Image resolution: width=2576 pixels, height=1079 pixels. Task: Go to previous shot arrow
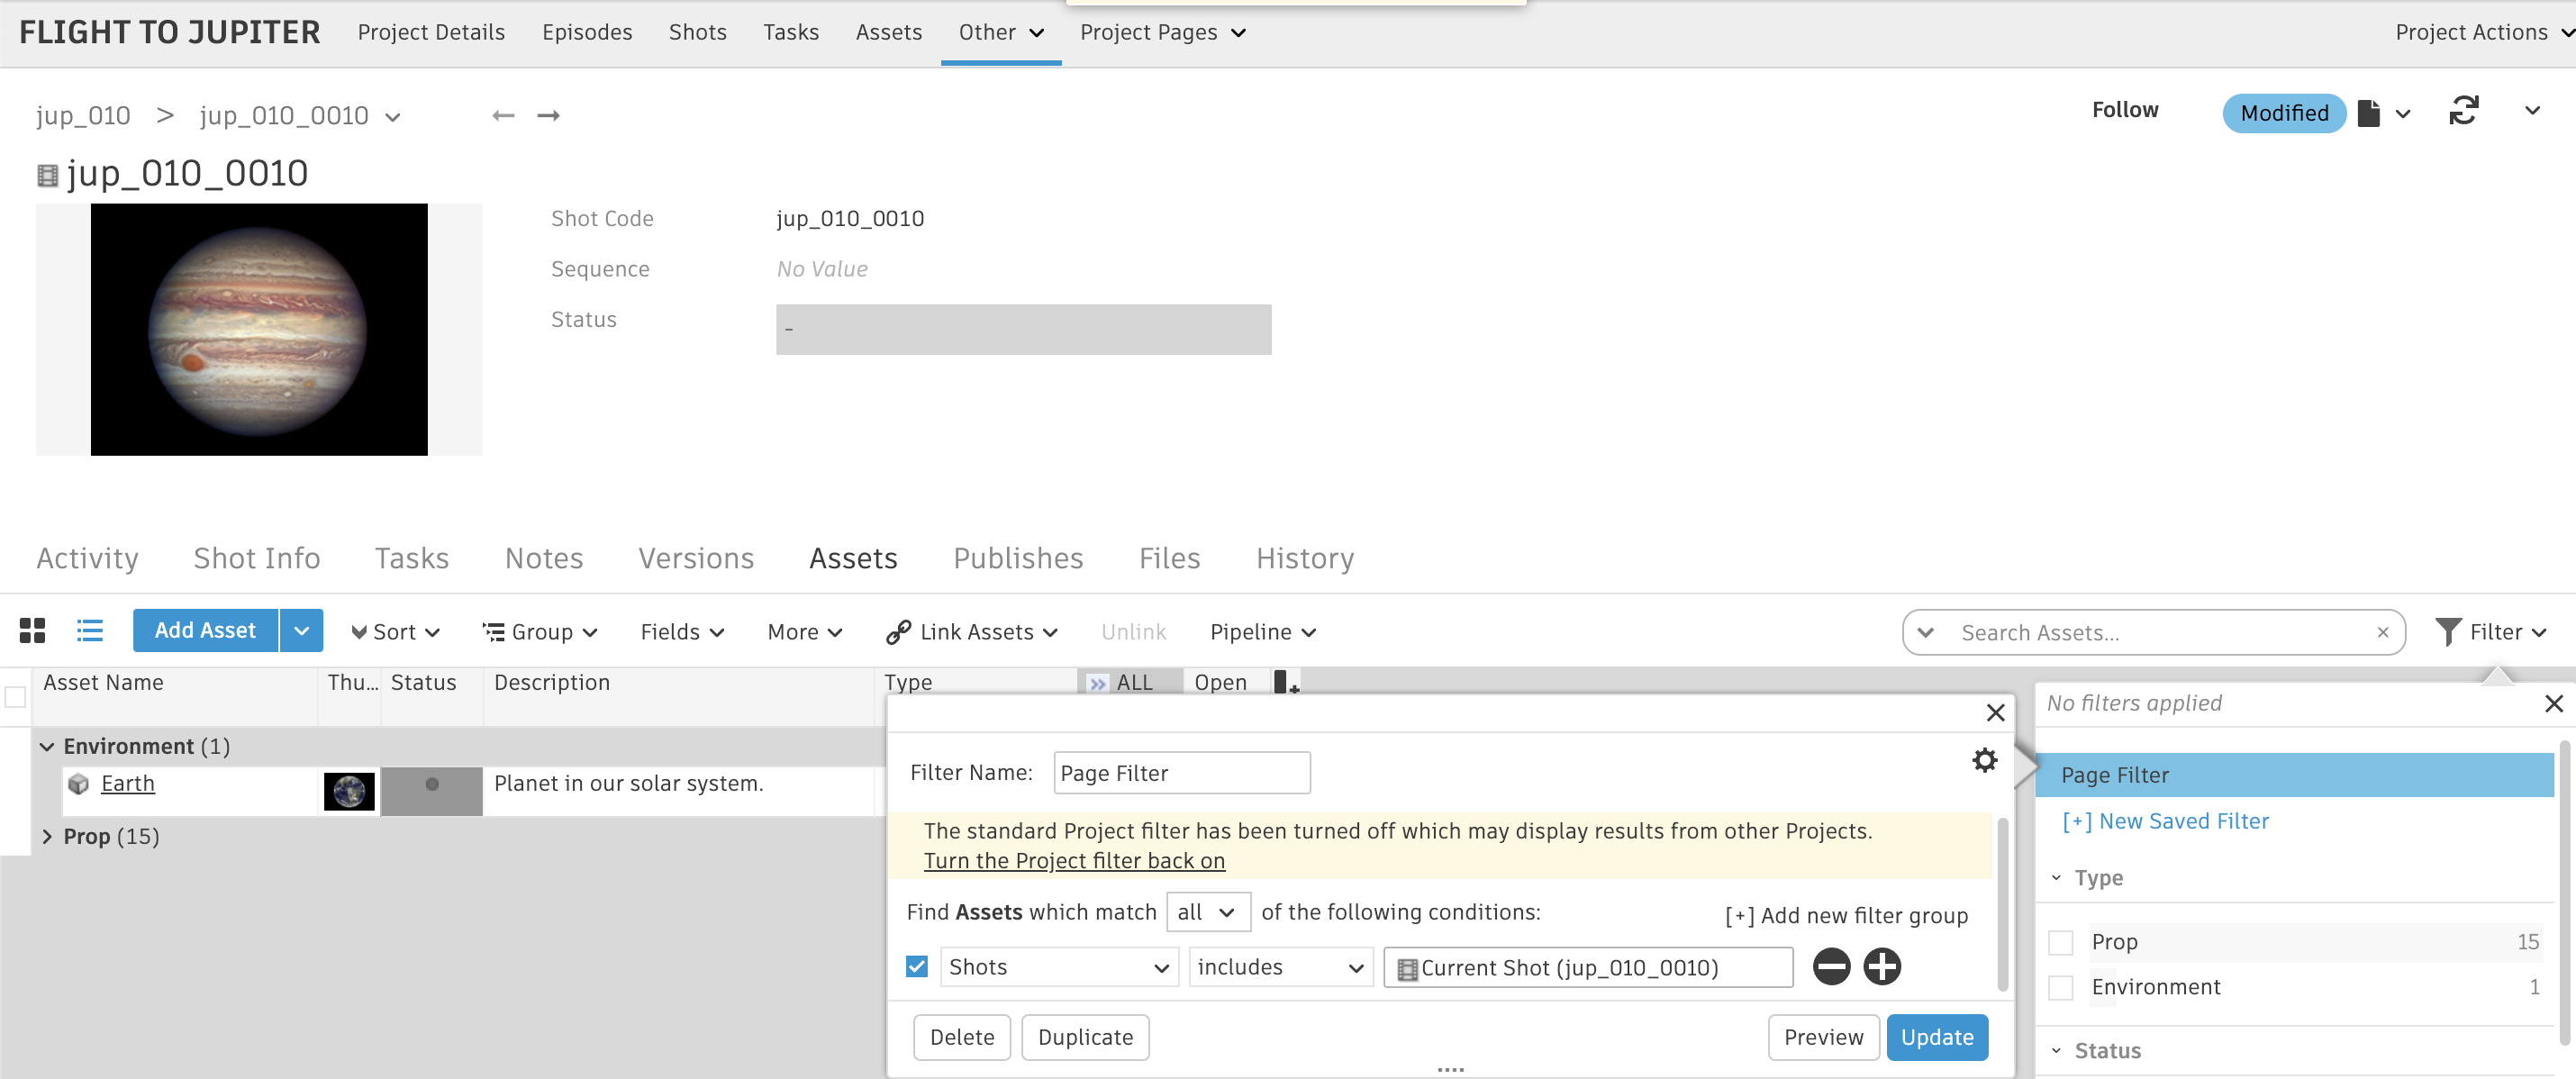point(503,116)
